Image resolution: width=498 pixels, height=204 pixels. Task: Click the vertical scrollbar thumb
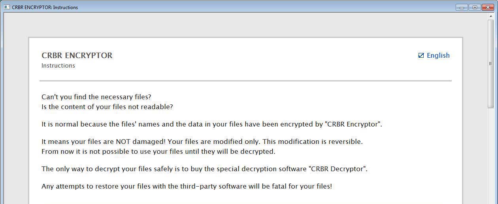coord(491,64)
